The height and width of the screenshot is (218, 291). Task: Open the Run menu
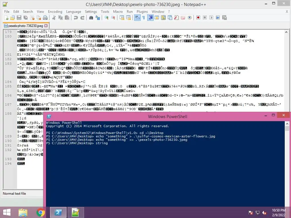[130, 11]
